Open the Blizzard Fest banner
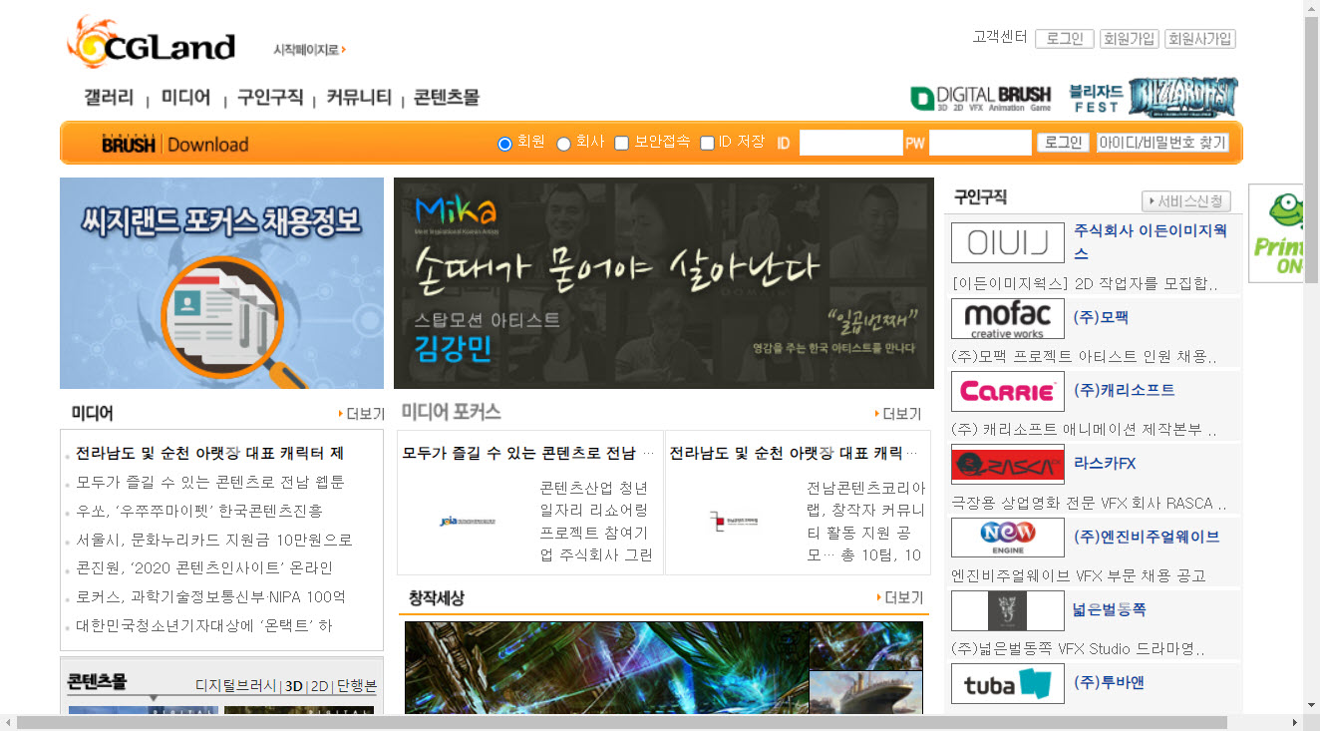The width and height of the screenshot is (1320, 731). click(1154, 97)
